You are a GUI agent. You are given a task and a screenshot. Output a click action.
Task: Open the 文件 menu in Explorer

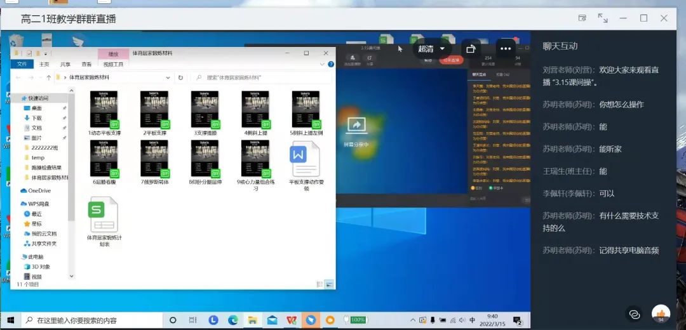click(22, 64)
